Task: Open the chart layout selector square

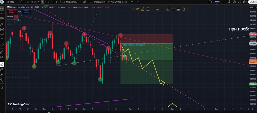Action: point(210,2)
